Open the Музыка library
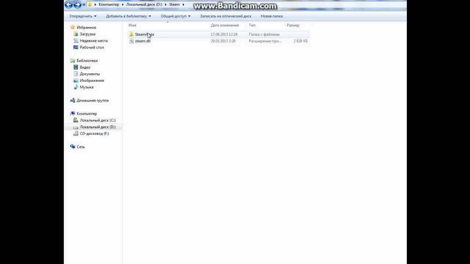 coord(87,87)
